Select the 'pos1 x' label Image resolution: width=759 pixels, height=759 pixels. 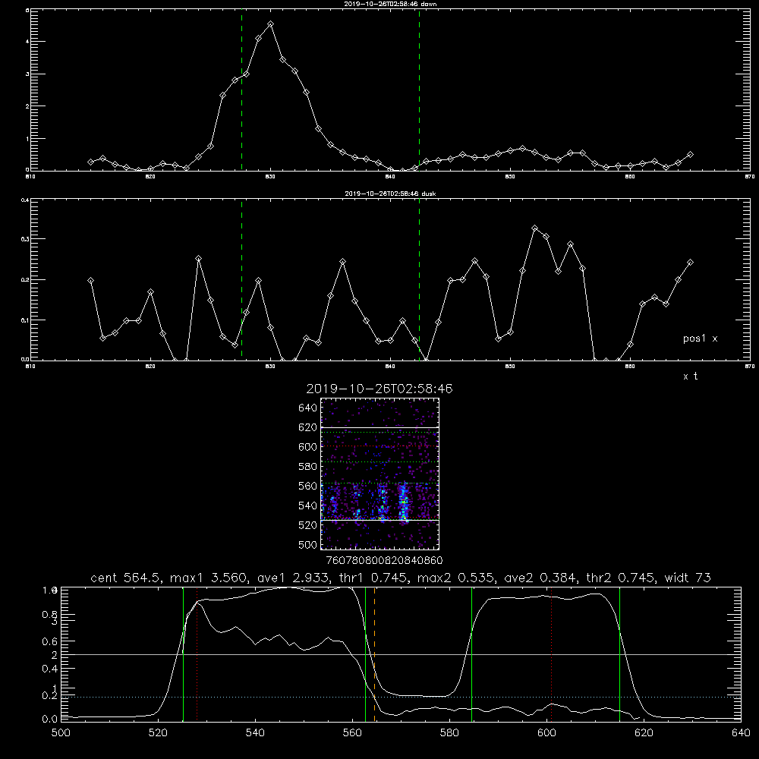(700, 339)
